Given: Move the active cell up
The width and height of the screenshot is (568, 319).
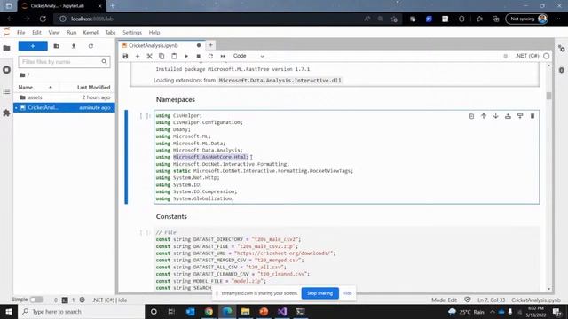Looking at the screenshot, I should pos(484,116).
